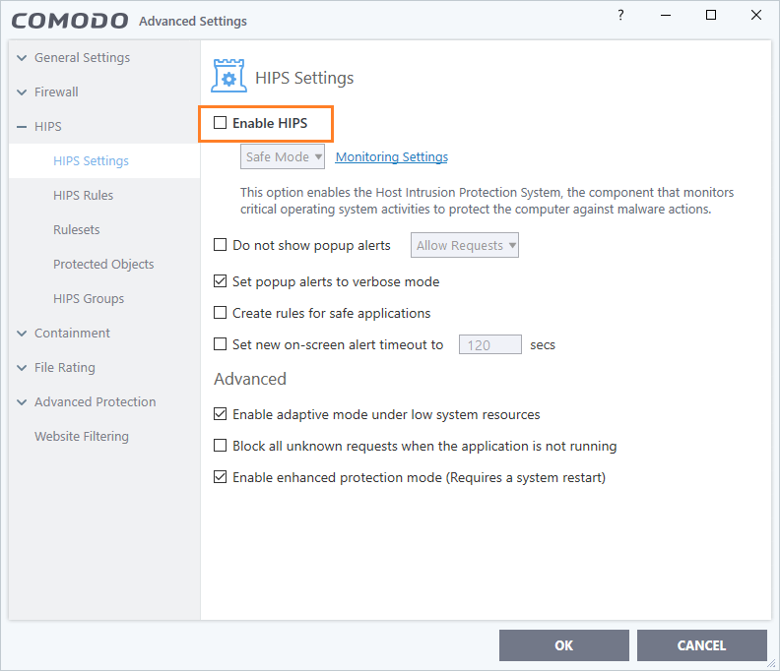Click the COMODO logo in title bar
Image resolution: width=780 pixels, height=671 pixels.
click(70, 20)
